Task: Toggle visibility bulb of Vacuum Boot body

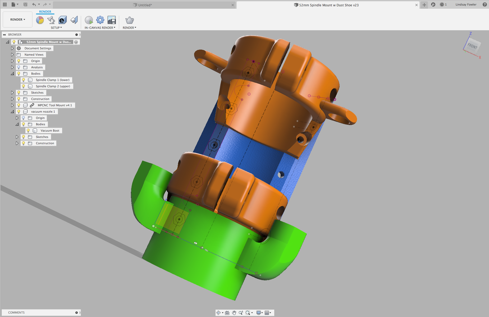Action: click(x=28, y=131)
